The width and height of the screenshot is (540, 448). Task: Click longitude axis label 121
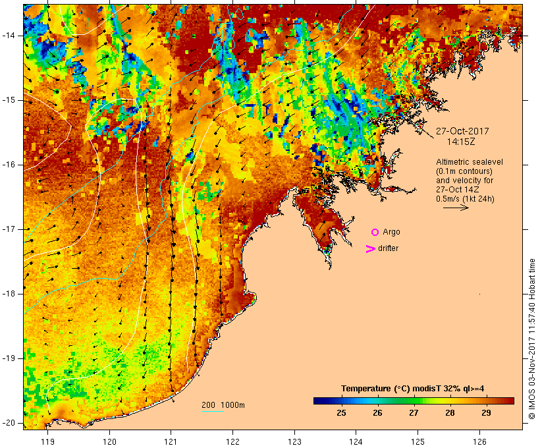171,442
